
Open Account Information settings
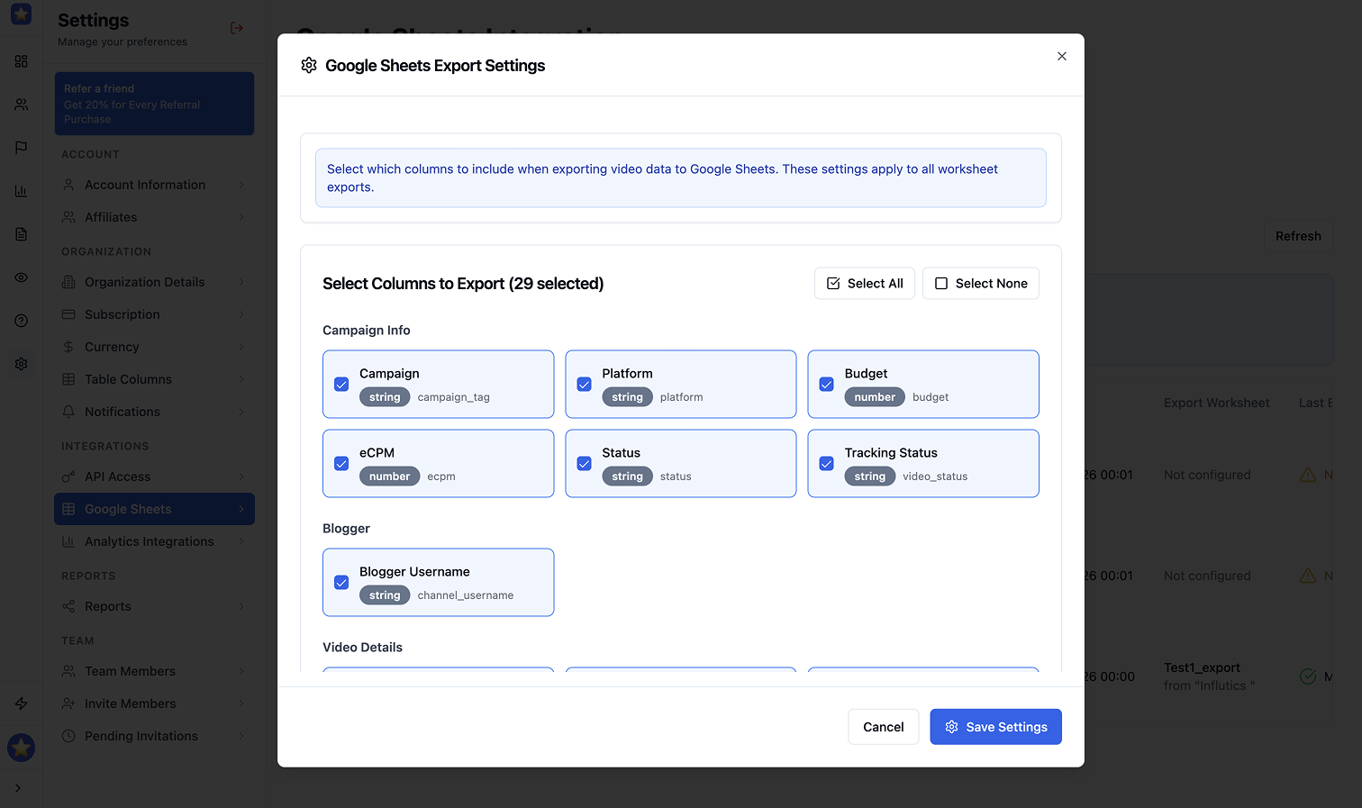[x=154, y=185]
